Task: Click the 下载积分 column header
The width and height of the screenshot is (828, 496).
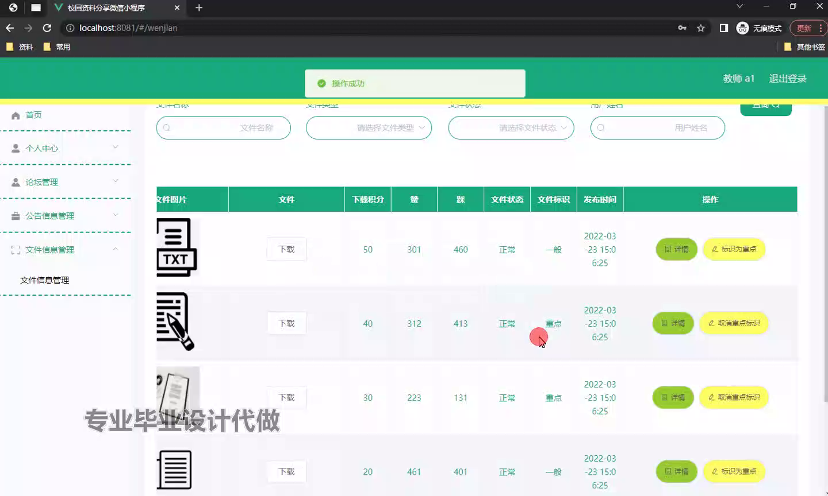Action: 368,199
